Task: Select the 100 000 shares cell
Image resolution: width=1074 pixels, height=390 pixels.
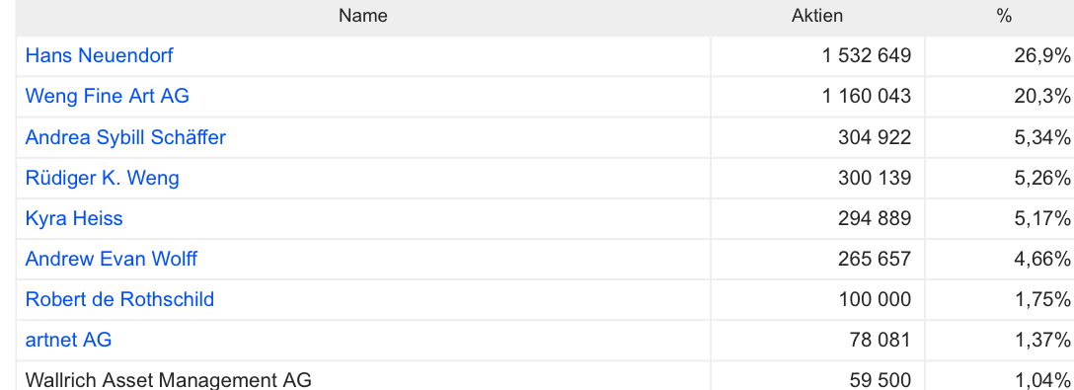Action: [817, 300]
